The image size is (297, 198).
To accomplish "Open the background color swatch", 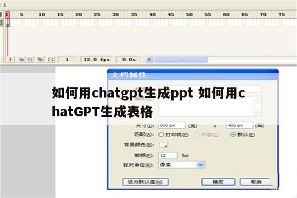I will 163,145.
